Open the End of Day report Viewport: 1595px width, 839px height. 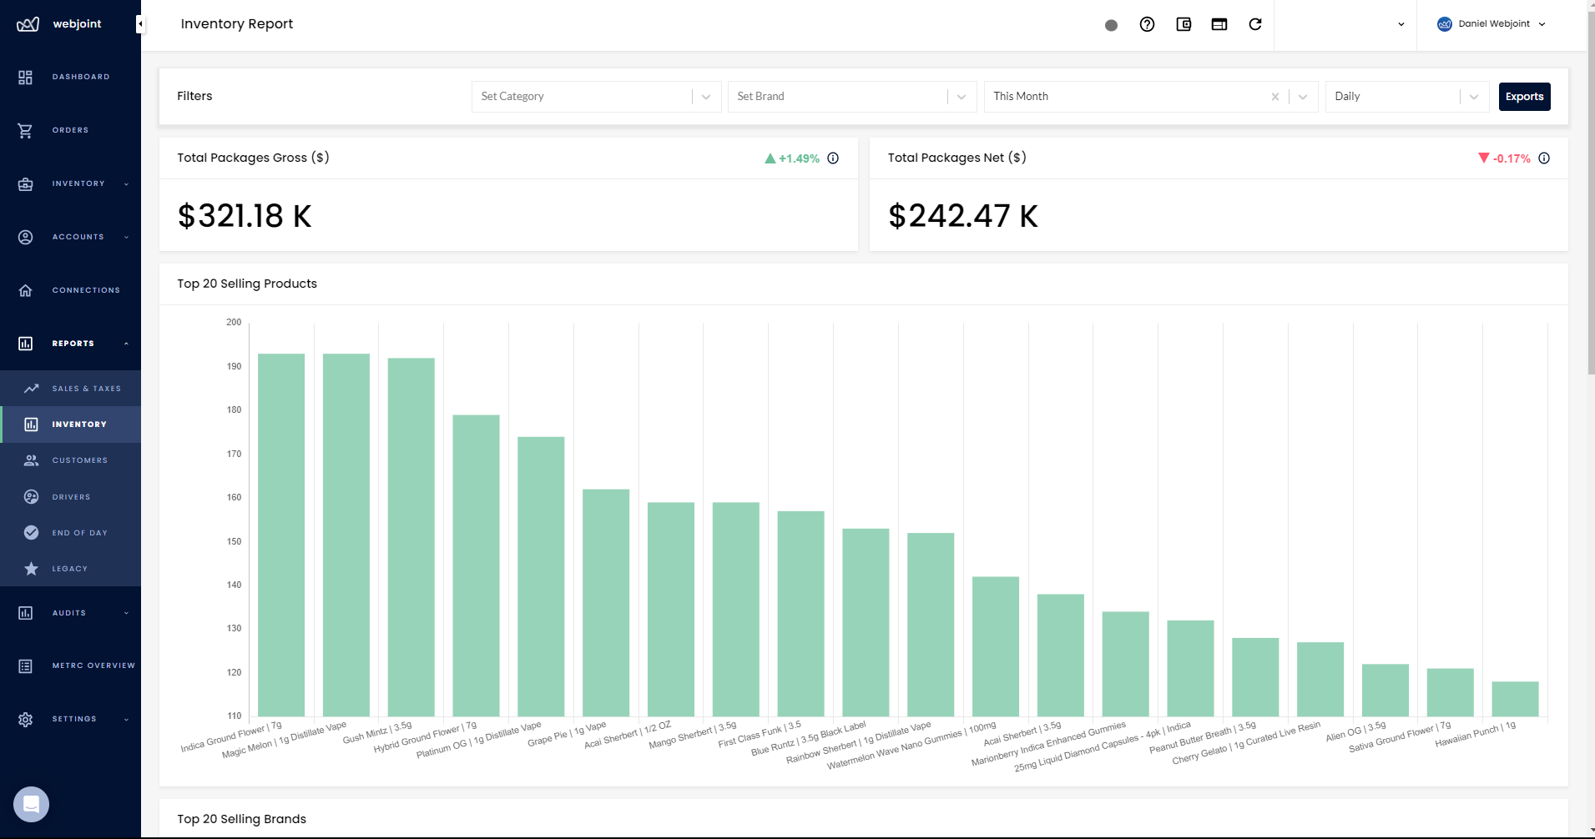pyautogui.click(x=79, y=533)
